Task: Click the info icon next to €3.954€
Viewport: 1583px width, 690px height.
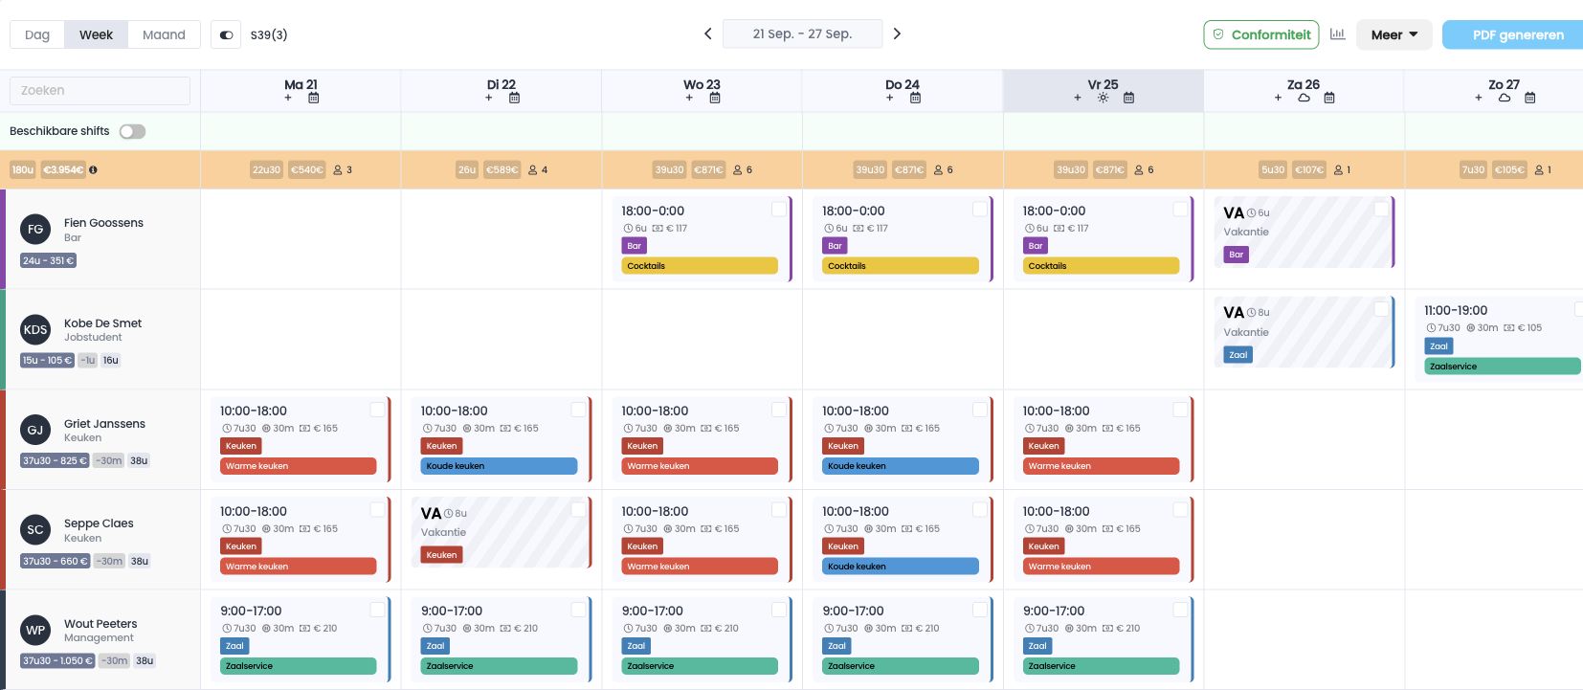Action: 93,169
